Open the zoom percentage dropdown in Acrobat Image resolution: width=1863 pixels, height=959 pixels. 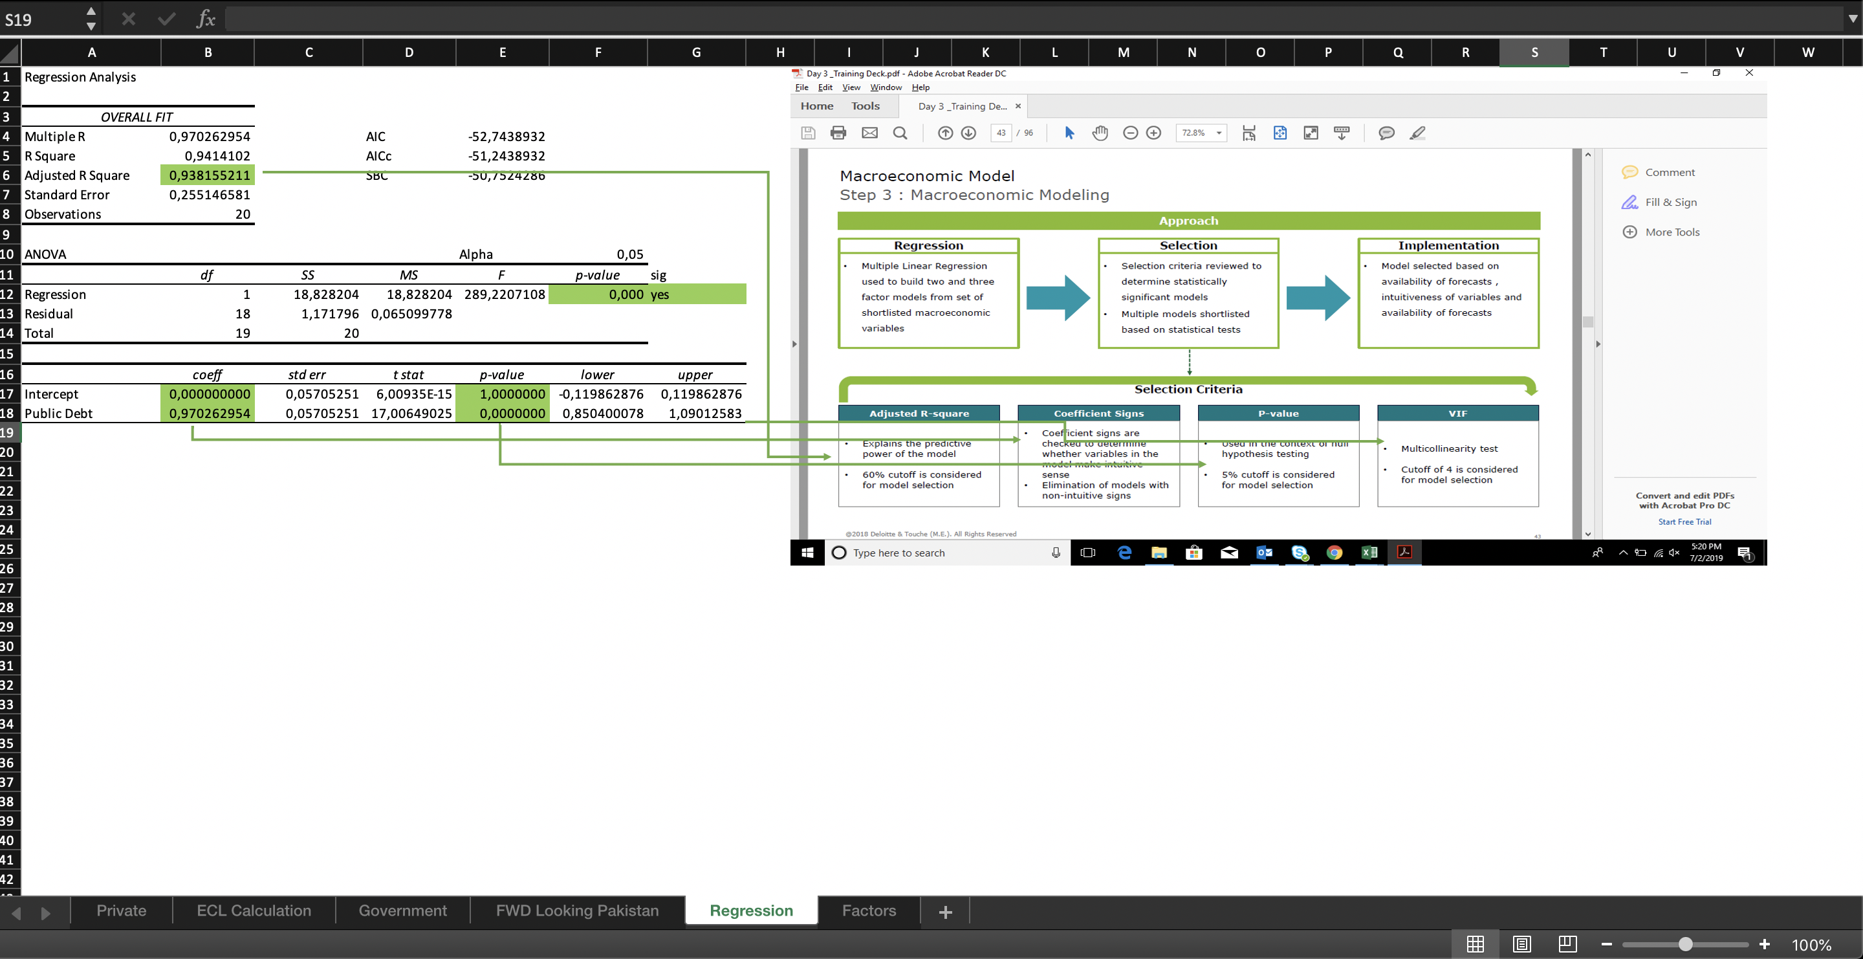1219,133
